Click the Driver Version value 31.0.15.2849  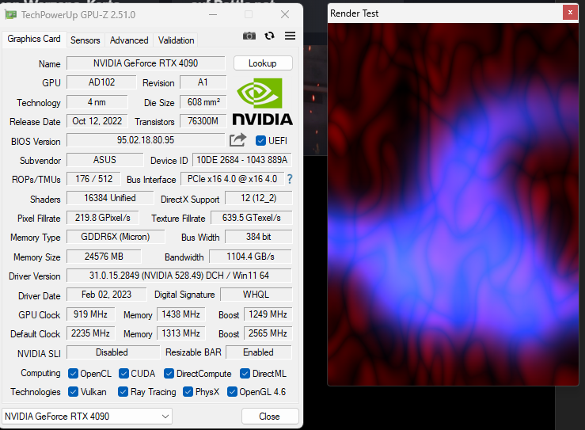[x=179, y=276]
